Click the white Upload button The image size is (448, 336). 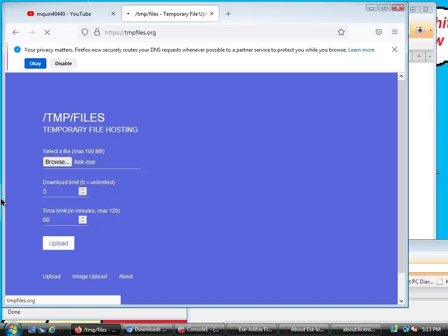[59, 243]
